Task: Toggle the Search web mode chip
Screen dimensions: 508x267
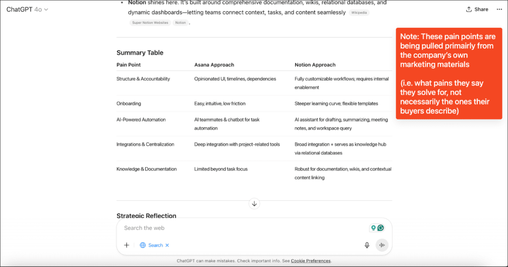Action: coord(155,245)
